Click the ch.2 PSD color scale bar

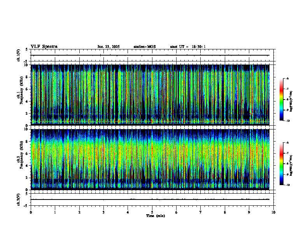pyautogui.click(x=282, y=164)
